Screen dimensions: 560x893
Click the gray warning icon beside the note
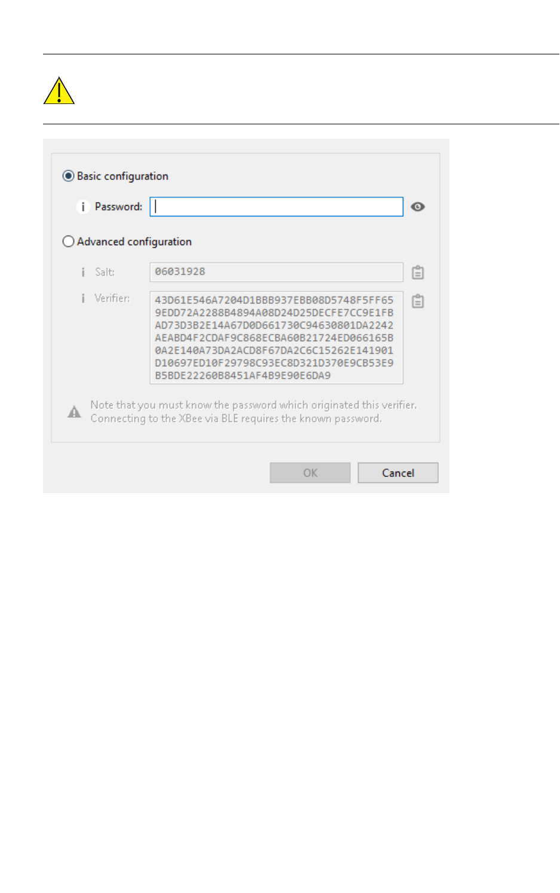[x=74, y=412]
